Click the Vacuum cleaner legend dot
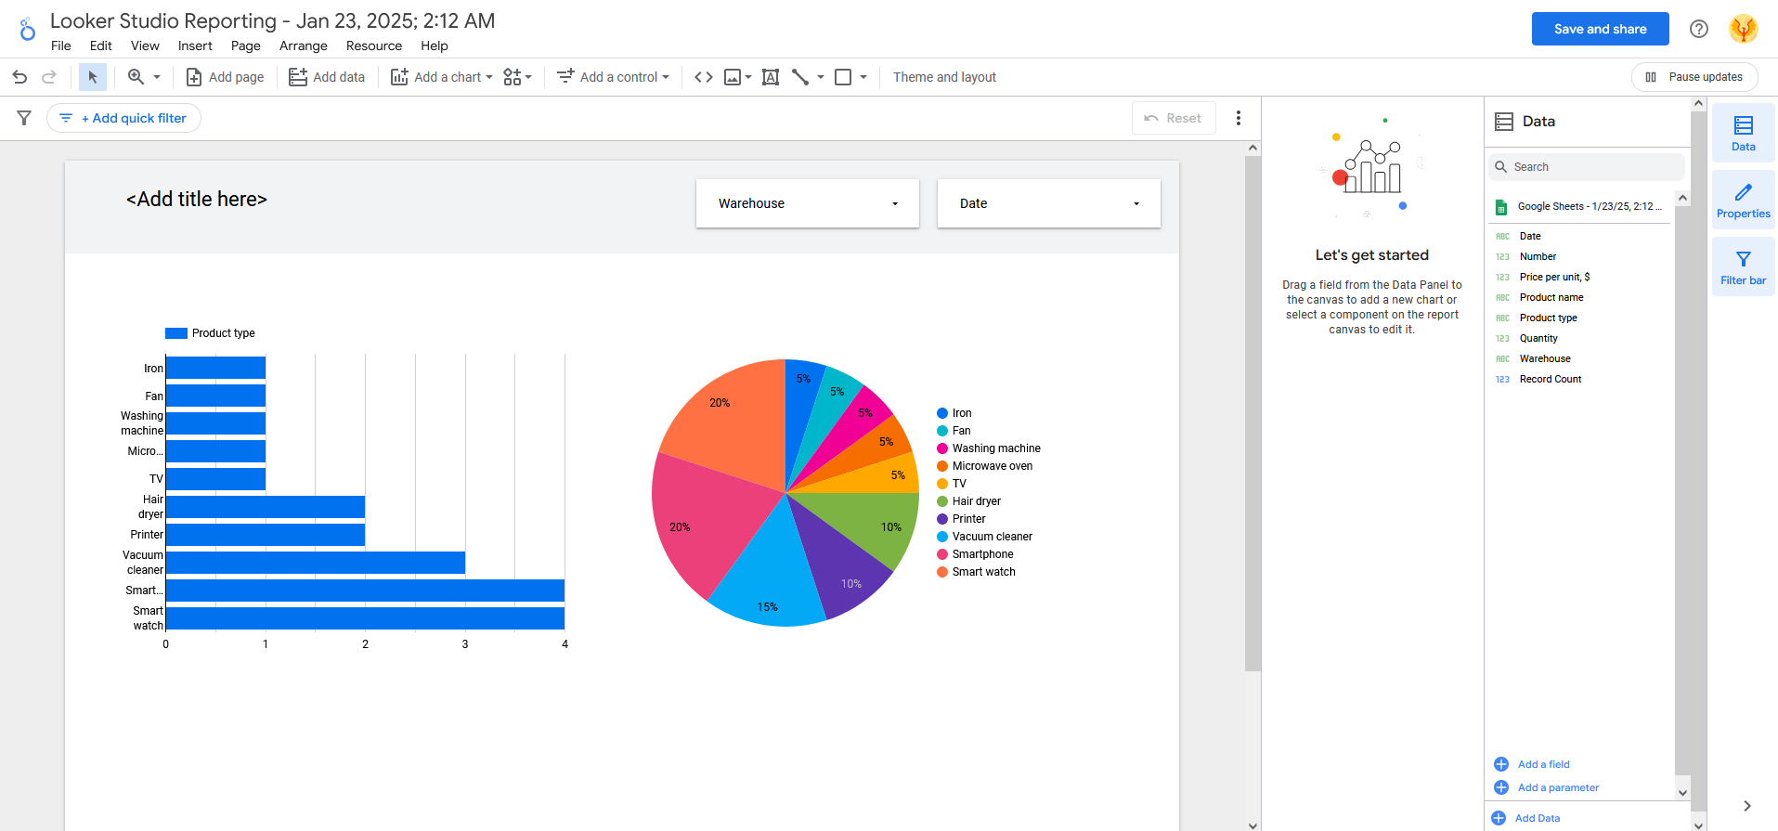This screenshot has height=831, width=1778. [x=942, y=537]
